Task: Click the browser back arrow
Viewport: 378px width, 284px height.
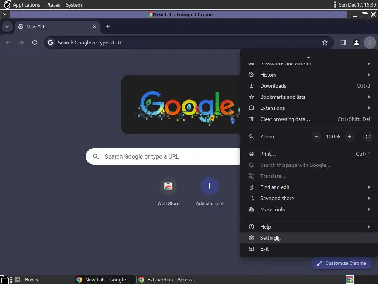Action: pos(8,43)
